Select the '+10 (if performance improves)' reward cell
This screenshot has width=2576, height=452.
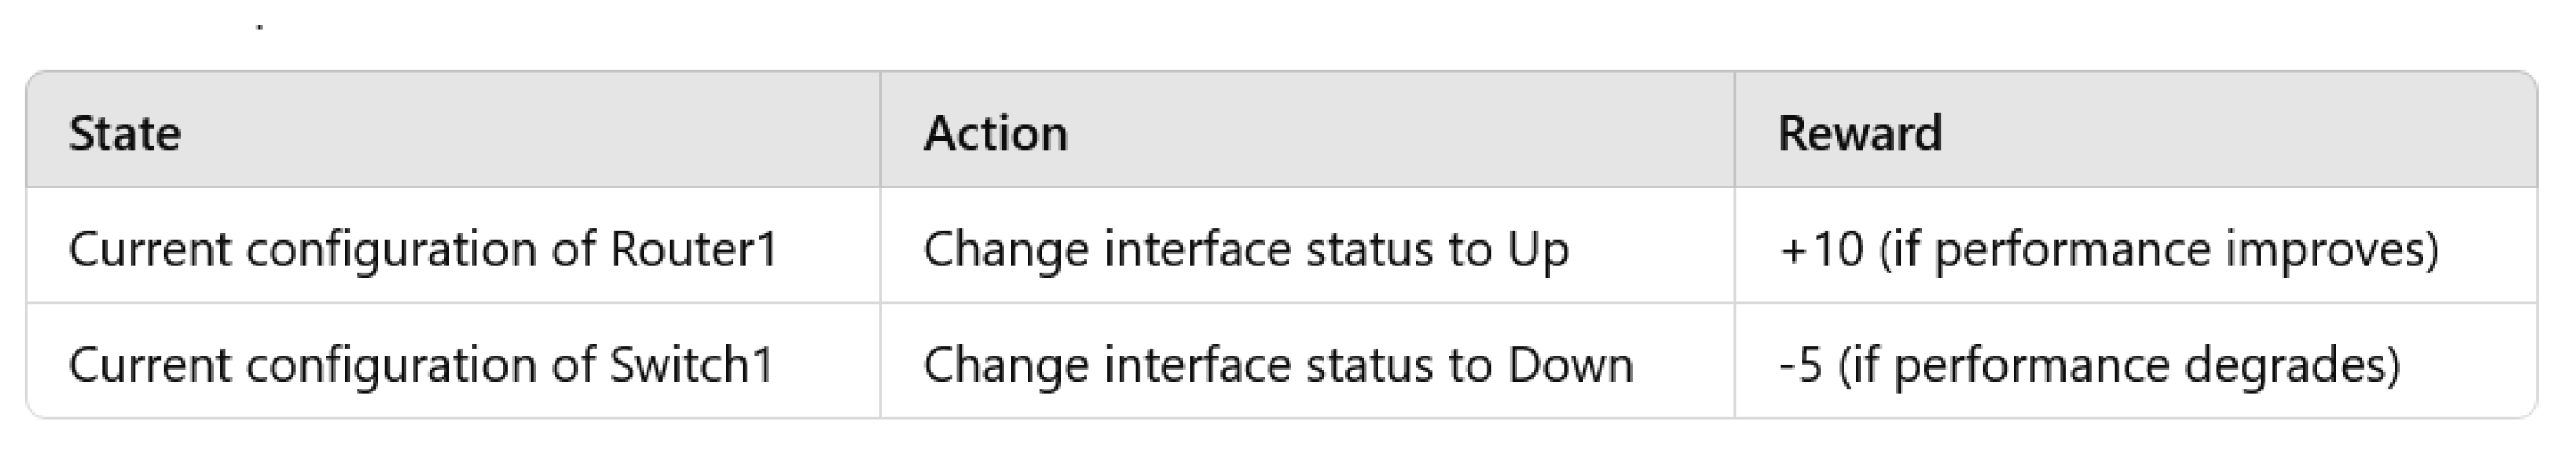coord(2108,249)
